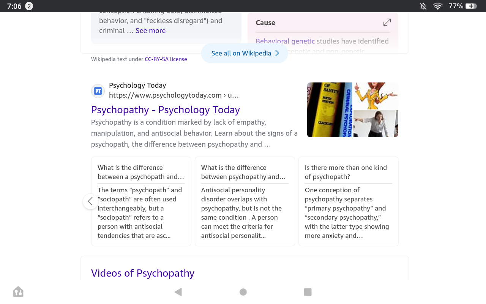The height and width of the screenshot is (304, 486).
Task: Open the CC-BY-SA license link
Action: 166,59
